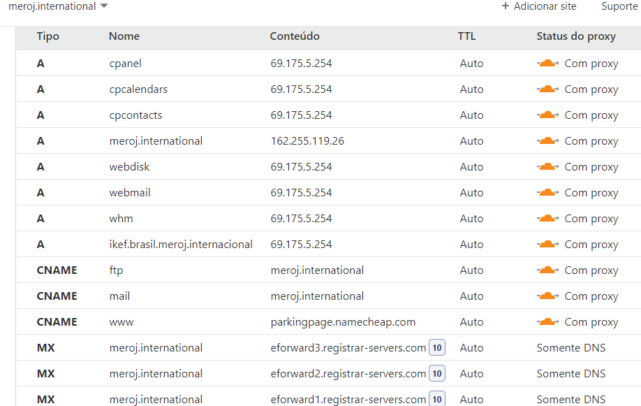This screenshot has width=641, height=406.
Task: Click the cpanel row IP 69.175.5.254
Action: (301, 64)
